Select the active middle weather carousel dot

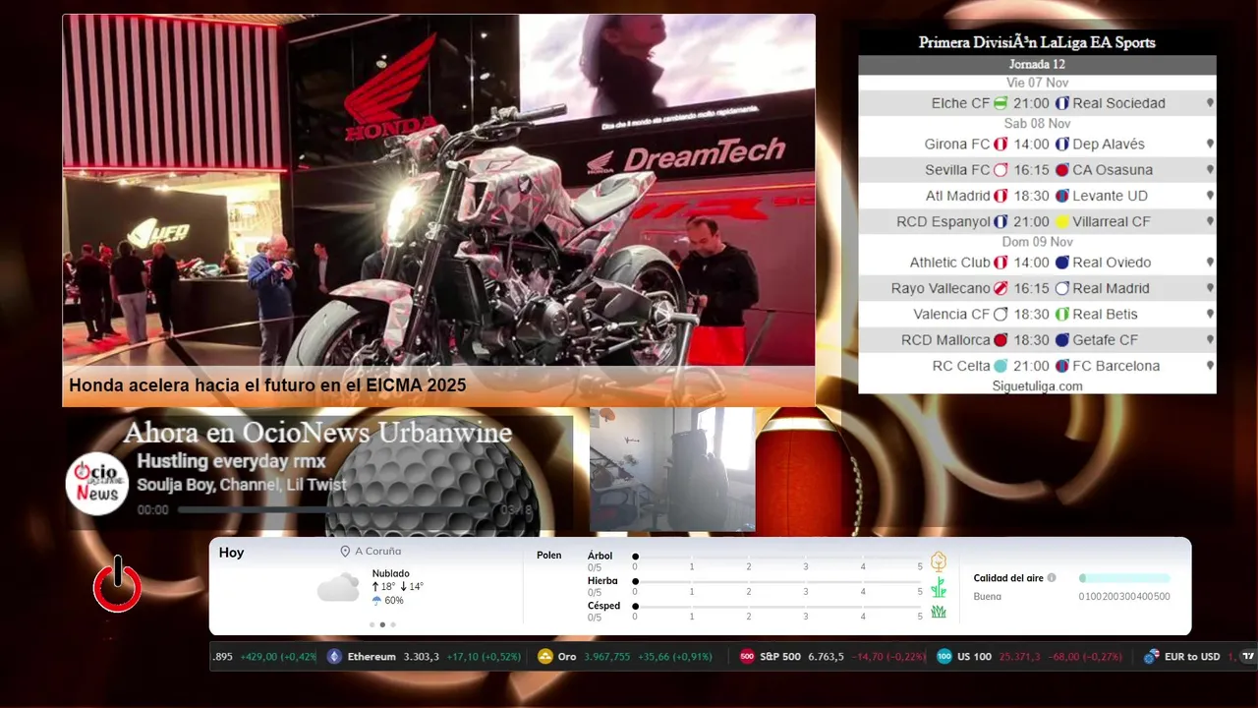click(382, 624)
